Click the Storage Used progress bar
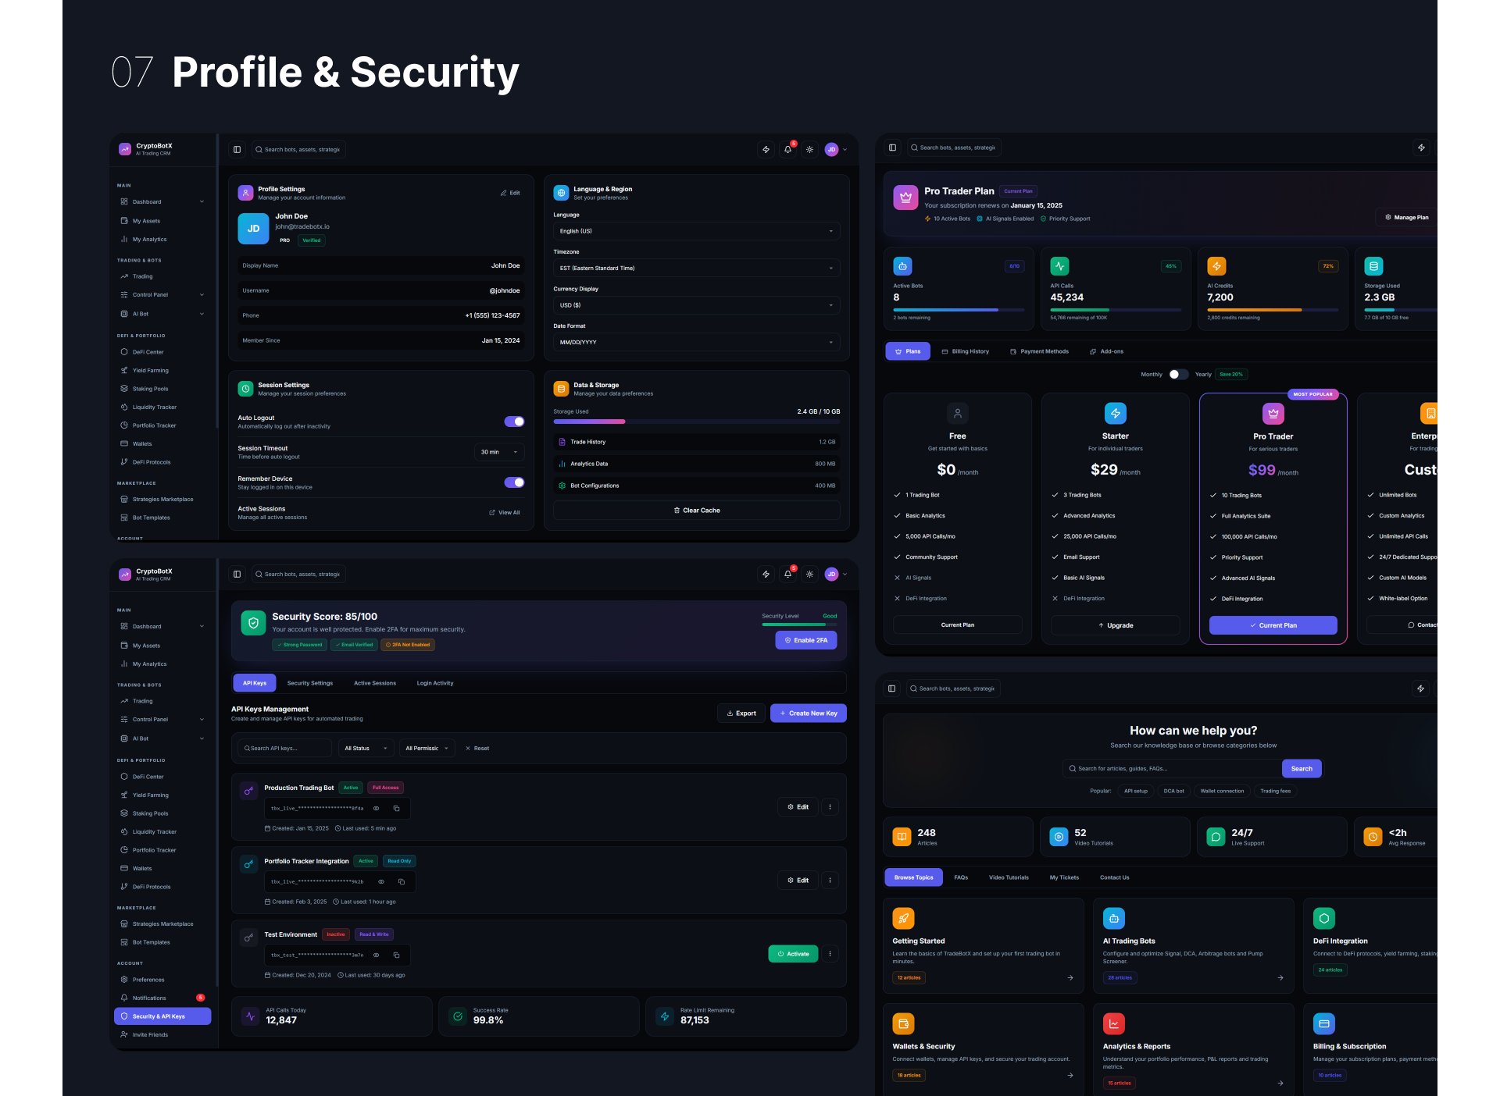 point(696,422)
